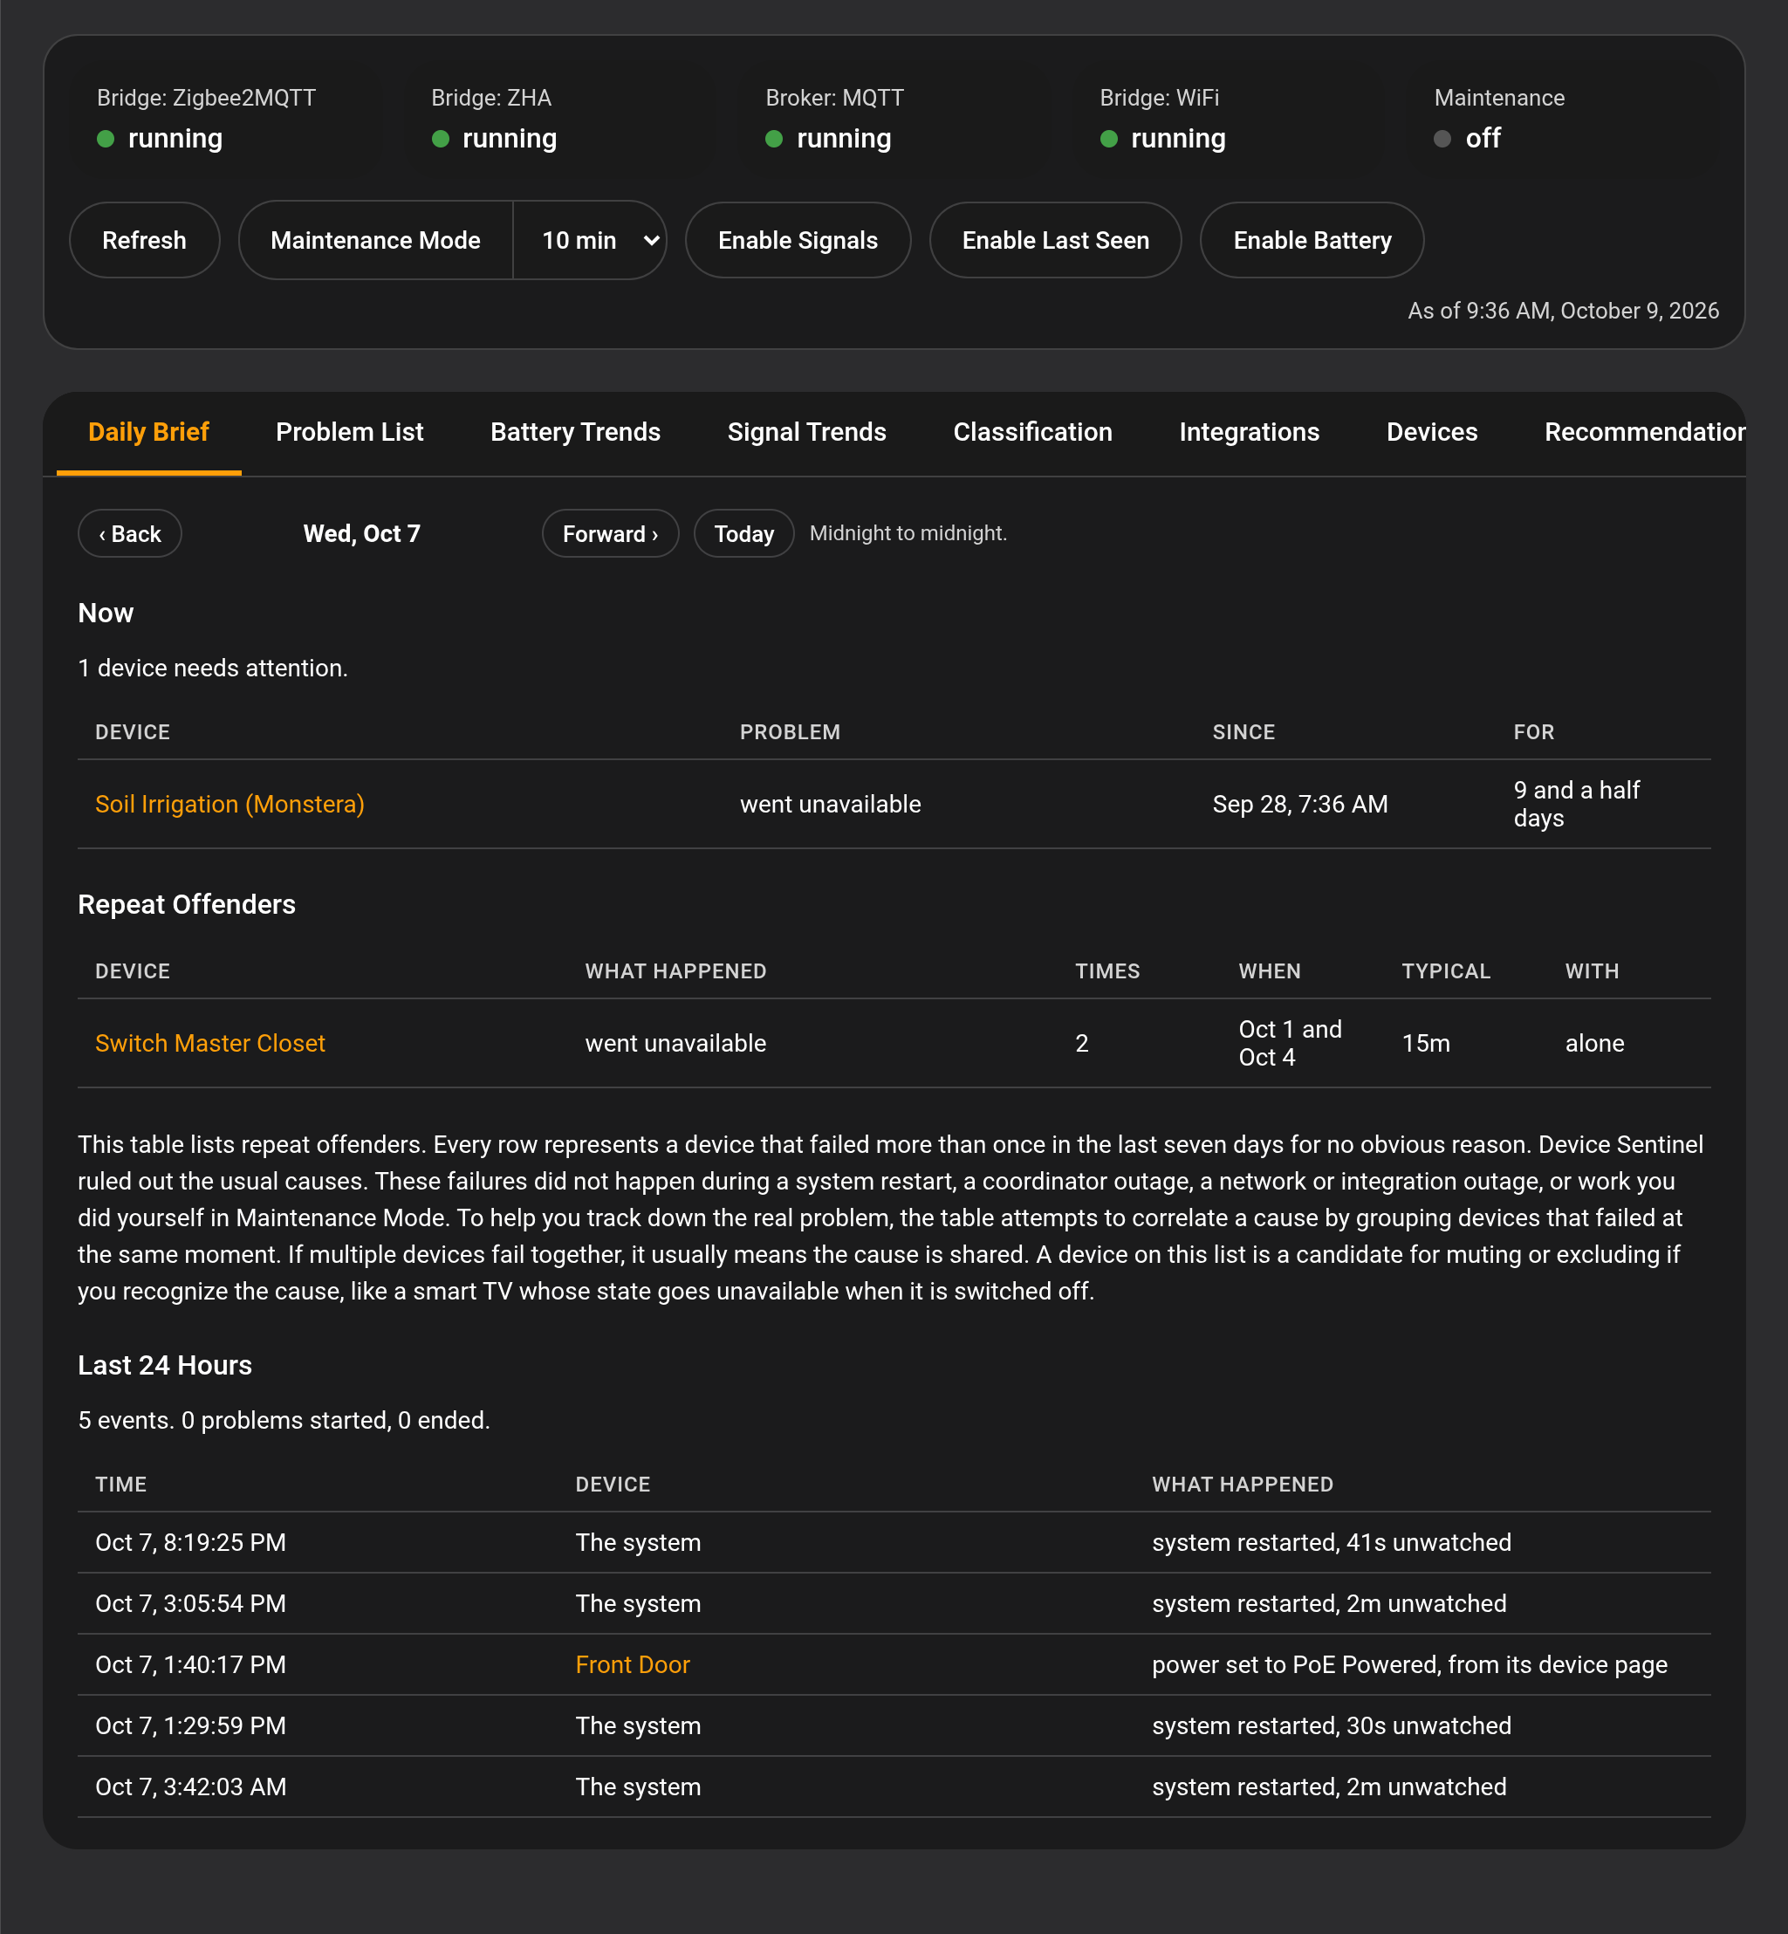Switch to the Devices tab
Viewport: 1788px width, 1934px height.
tap(1431, 433)
